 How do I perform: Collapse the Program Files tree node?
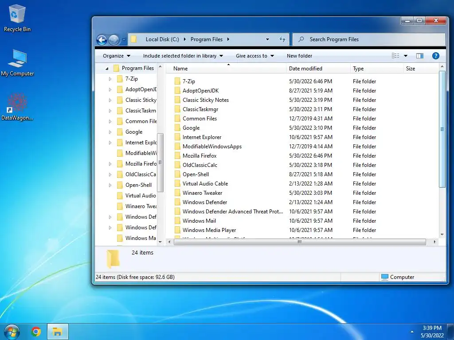pos(107,69)
